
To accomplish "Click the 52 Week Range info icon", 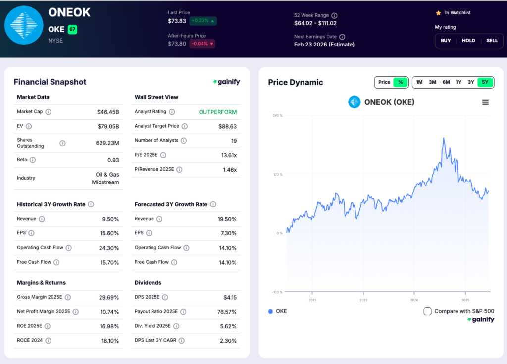I will click(335, 15).
